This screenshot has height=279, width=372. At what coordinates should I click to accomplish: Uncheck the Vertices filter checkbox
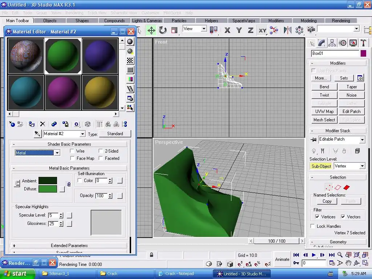click(317, 217)
